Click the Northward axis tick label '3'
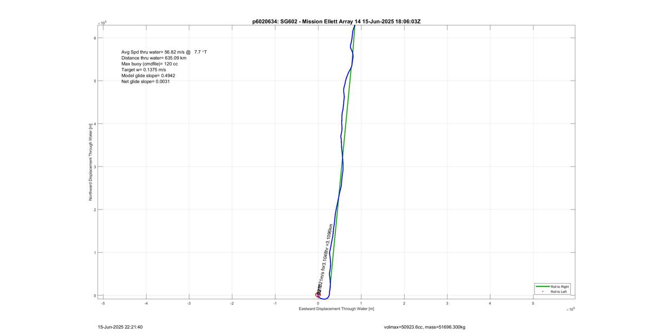The height and width of the screenshot is (336, 650). click(x=95, y=166)
